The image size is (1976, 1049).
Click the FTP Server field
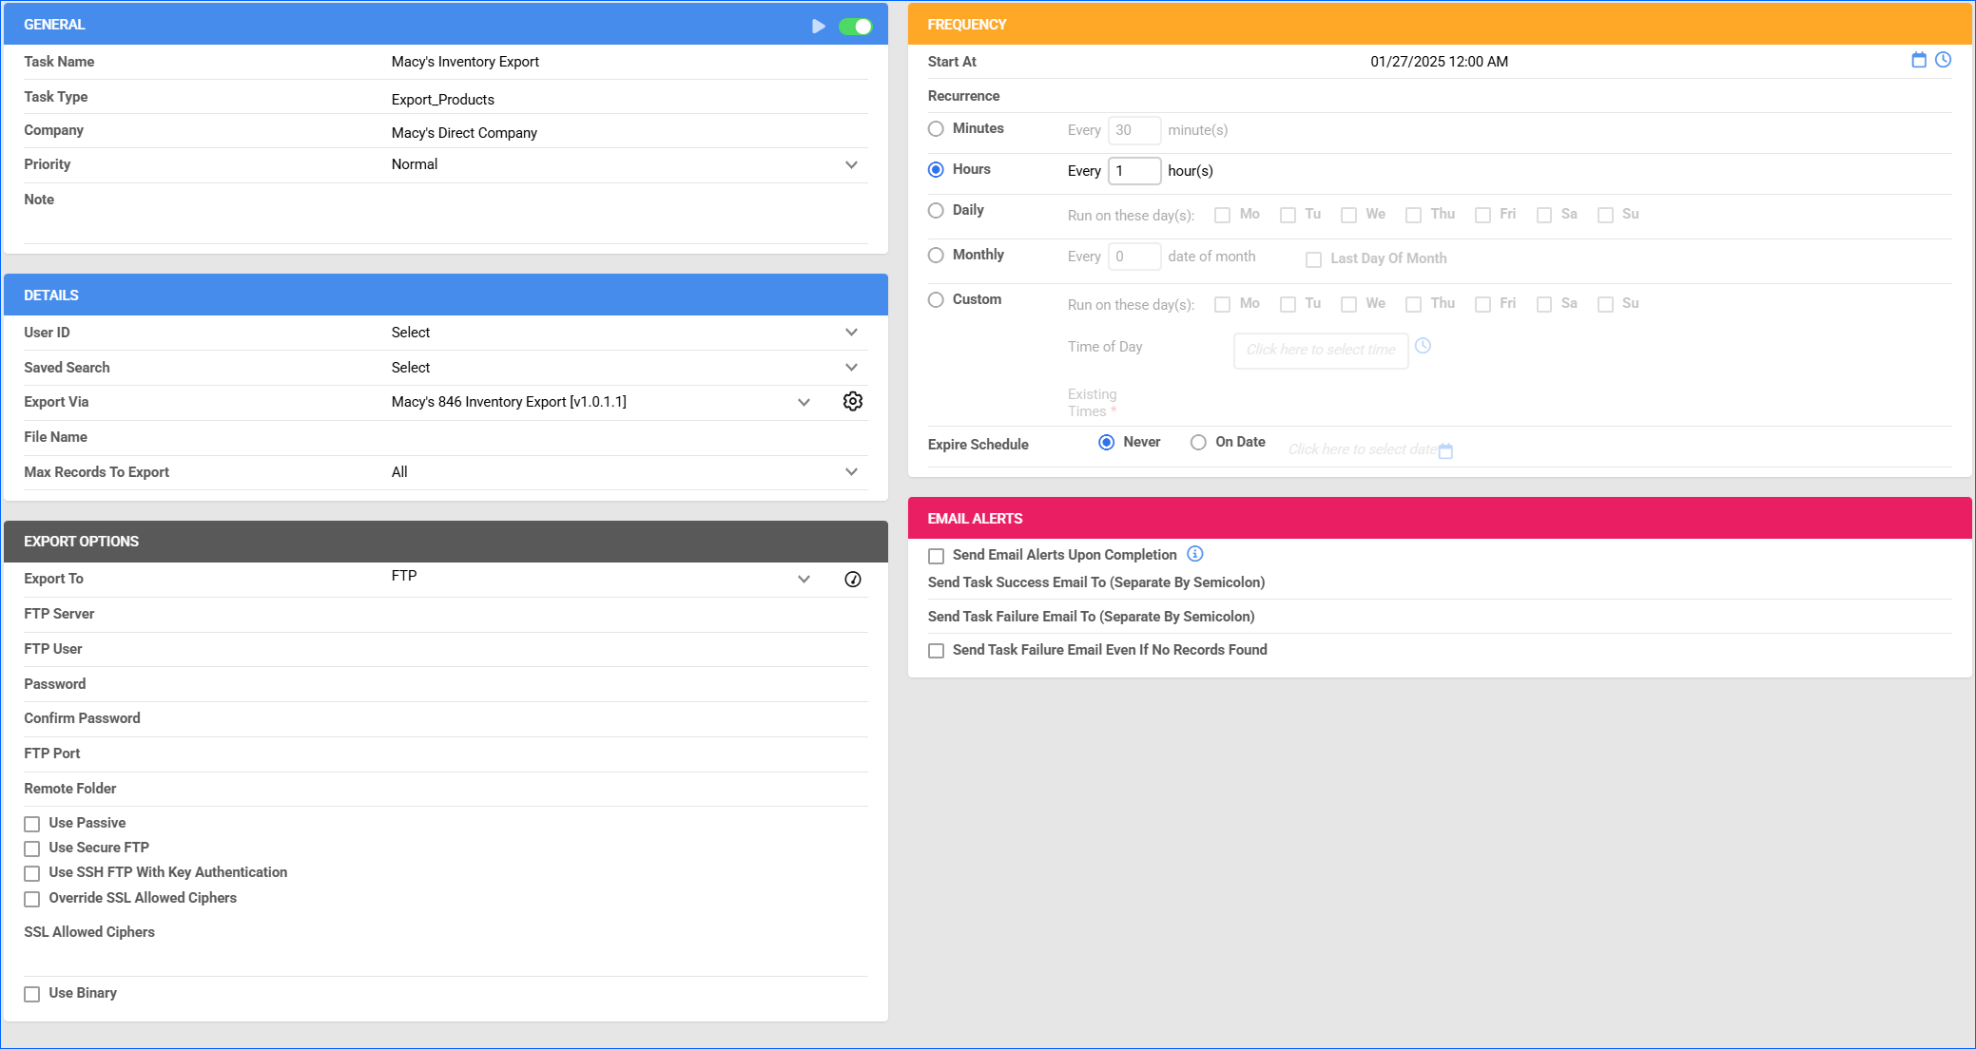630,614
